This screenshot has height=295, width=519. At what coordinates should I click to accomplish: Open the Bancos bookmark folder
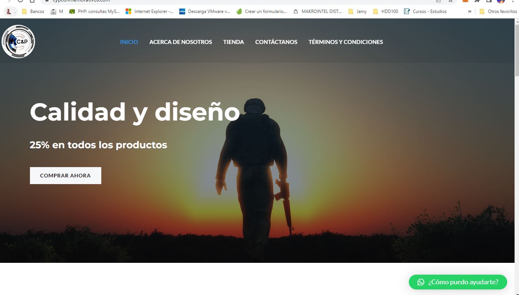pos(33,11)
